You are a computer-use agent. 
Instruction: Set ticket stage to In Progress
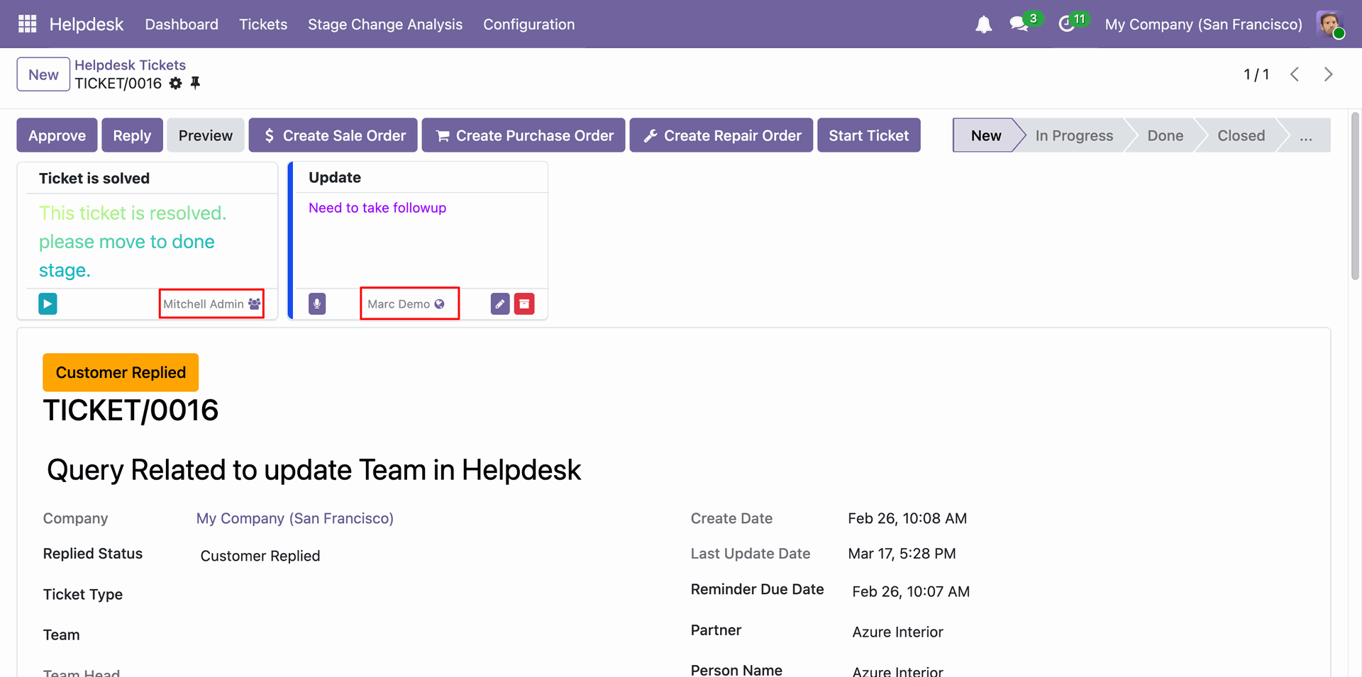(1073, 135)
